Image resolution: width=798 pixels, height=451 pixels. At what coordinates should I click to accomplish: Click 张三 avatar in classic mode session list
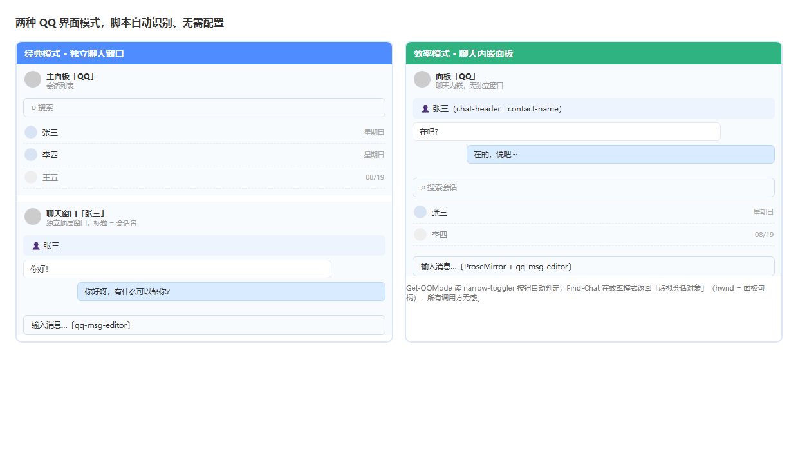point(31,132)
